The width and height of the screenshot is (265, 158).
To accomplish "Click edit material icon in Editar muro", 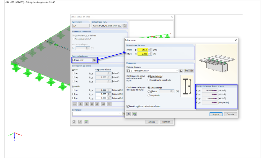I will coord(191,71).
